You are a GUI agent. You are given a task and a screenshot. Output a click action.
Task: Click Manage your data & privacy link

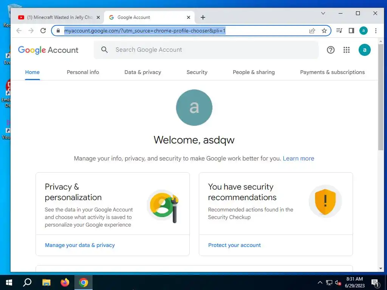[x=80, y=245]
